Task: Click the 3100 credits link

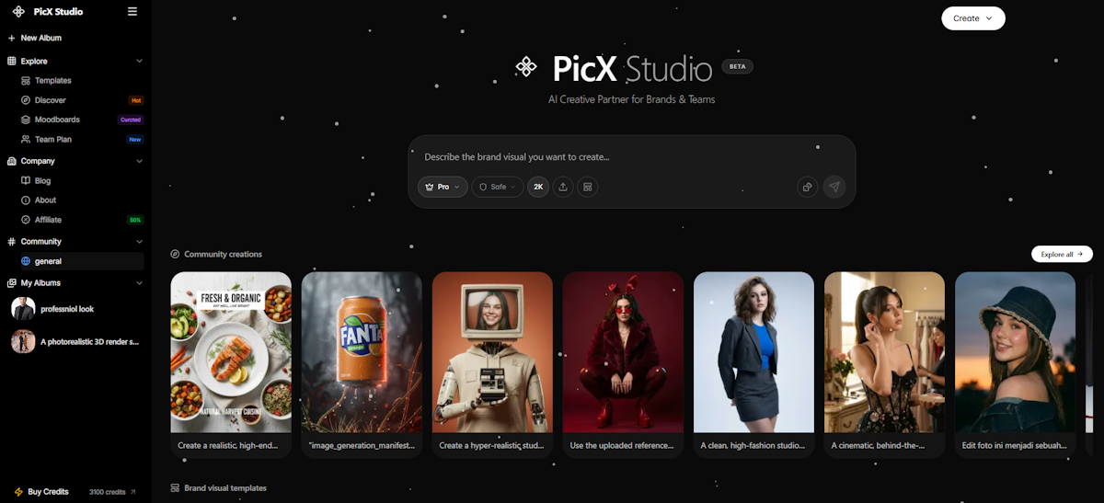Action: 112,492
